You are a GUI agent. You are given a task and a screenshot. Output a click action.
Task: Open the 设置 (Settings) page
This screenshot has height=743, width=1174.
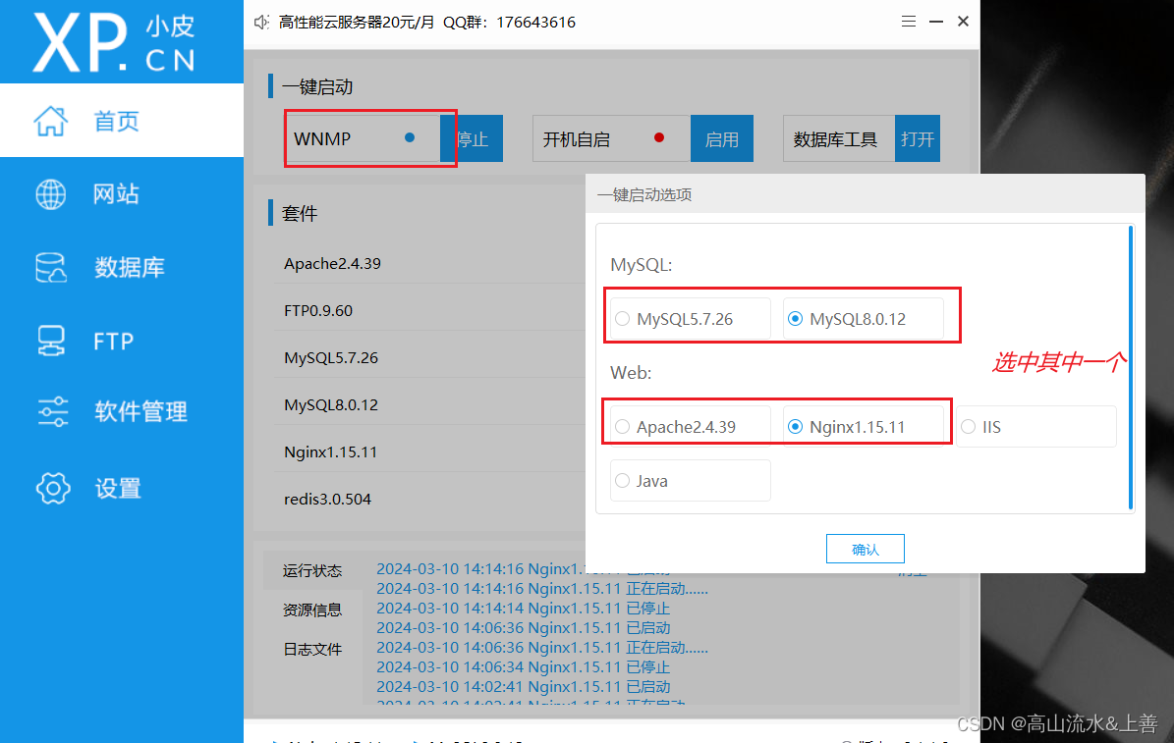(117, 488)
